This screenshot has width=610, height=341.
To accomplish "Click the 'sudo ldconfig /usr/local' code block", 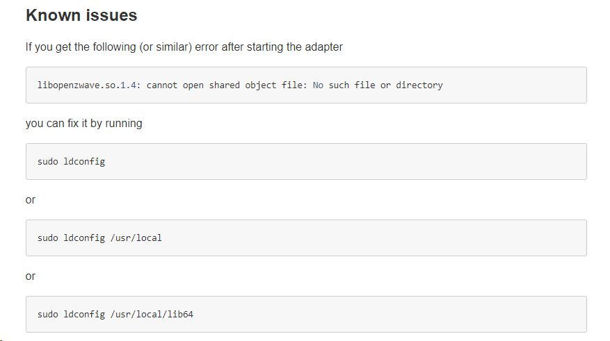I will pyautogui.click(x=306, y=238).
